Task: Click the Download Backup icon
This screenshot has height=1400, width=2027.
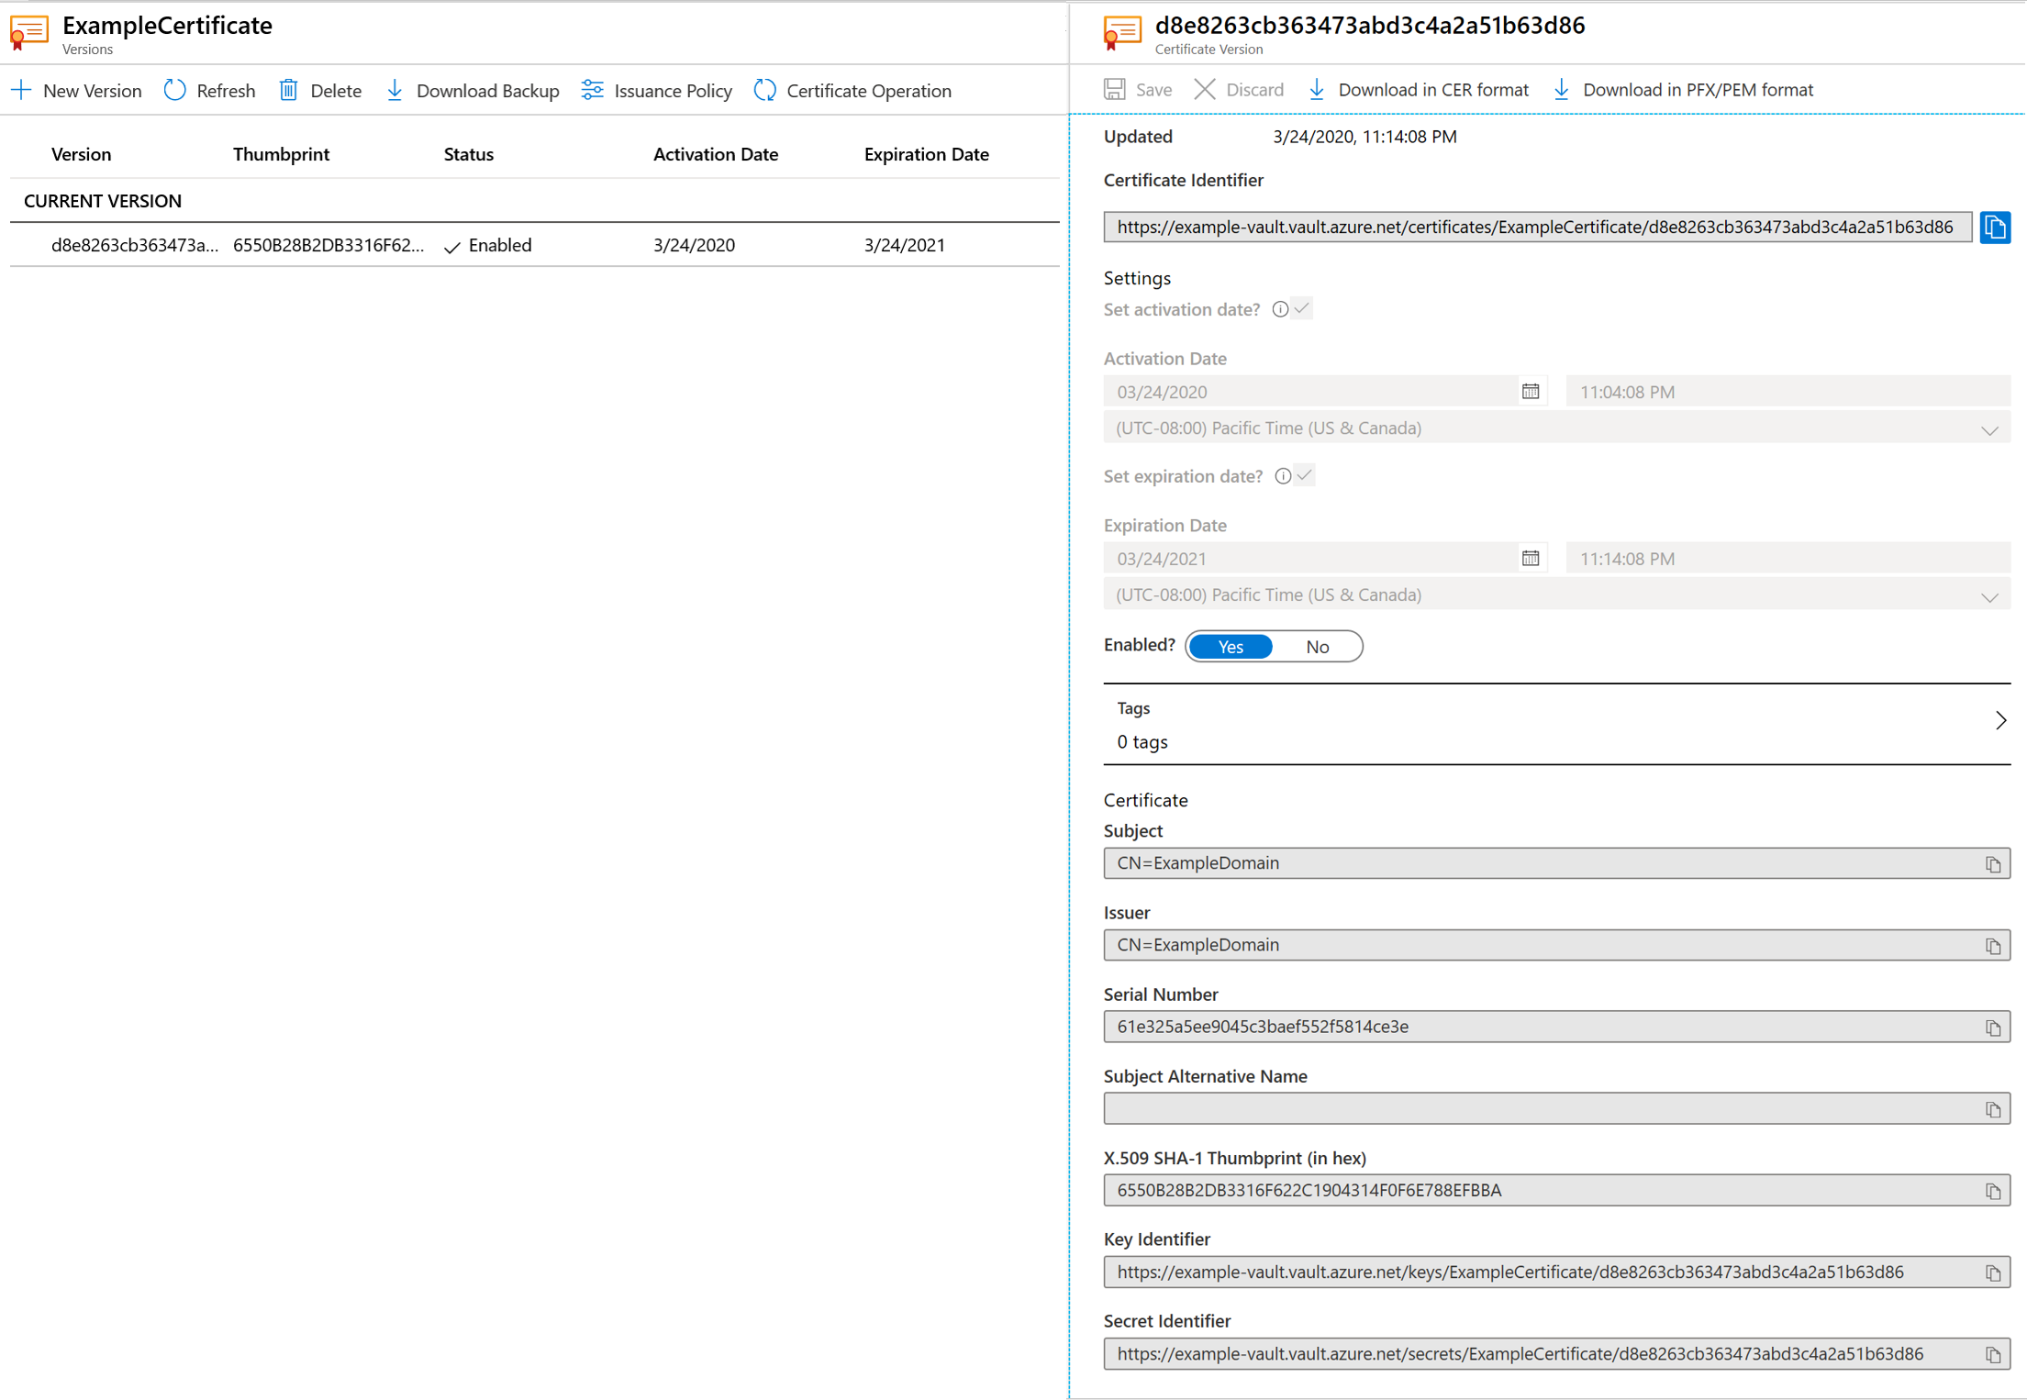Action: 395,89
